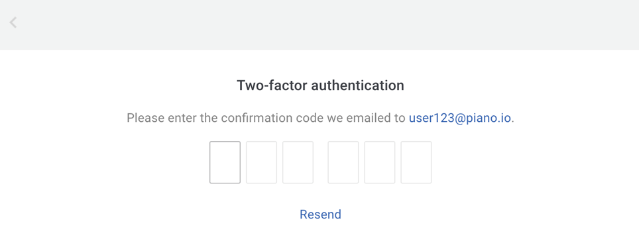Click the third code digit box
Screen dimensions: 639x249
click(298, 162)
